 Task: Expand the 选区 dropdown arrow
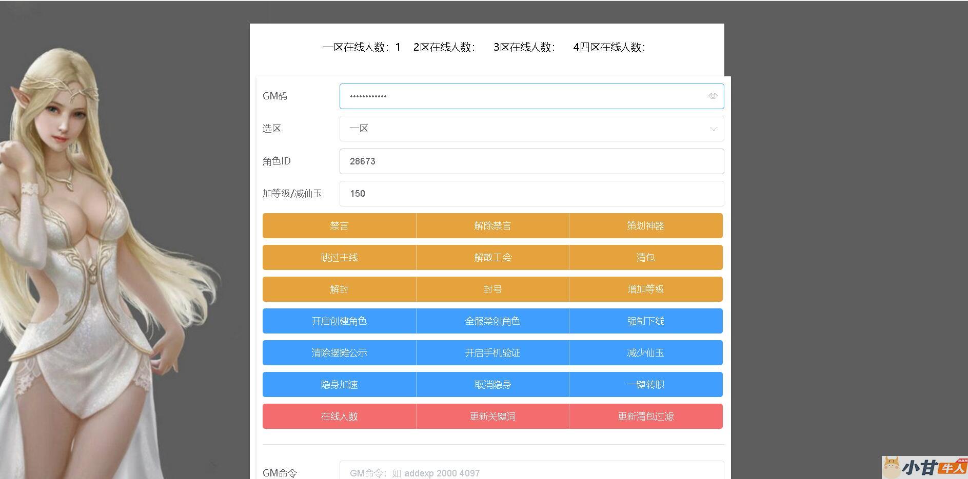(x=713, y=129)
